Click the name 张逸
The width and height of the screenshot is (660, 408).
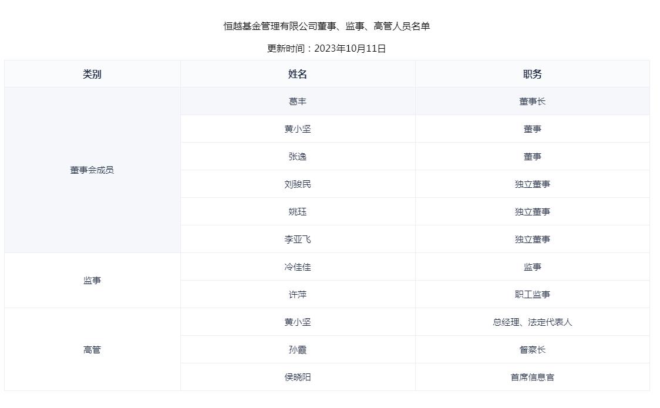(x=298, y=156)
